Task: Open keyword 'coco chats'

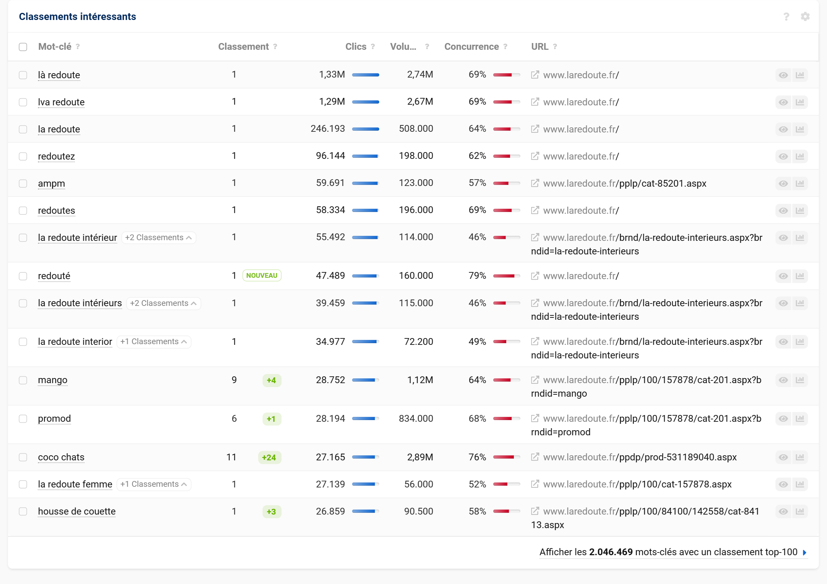Action: click(x=61, y=457)
